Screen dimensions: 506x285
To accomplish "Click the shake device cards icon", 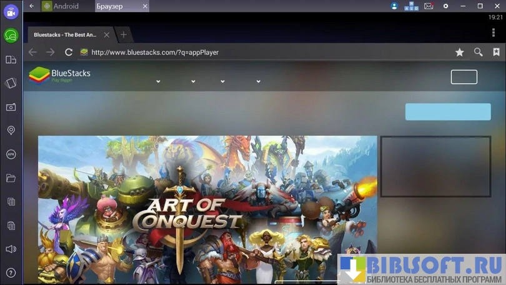I will pyautogui.click(x=11, y=83).
